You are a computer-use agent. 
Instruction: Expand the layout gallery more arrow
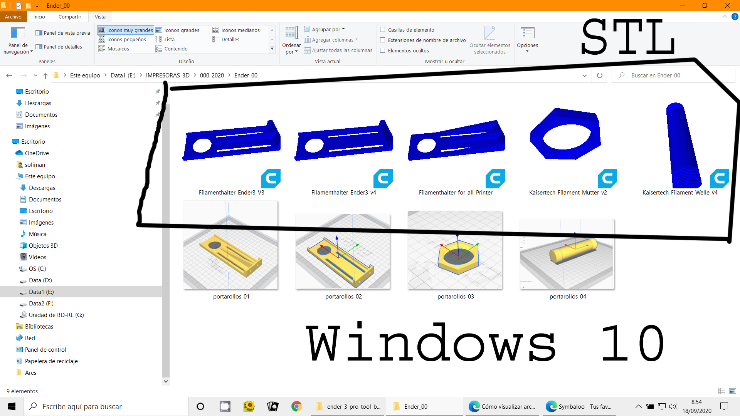(x=272, y=49)
